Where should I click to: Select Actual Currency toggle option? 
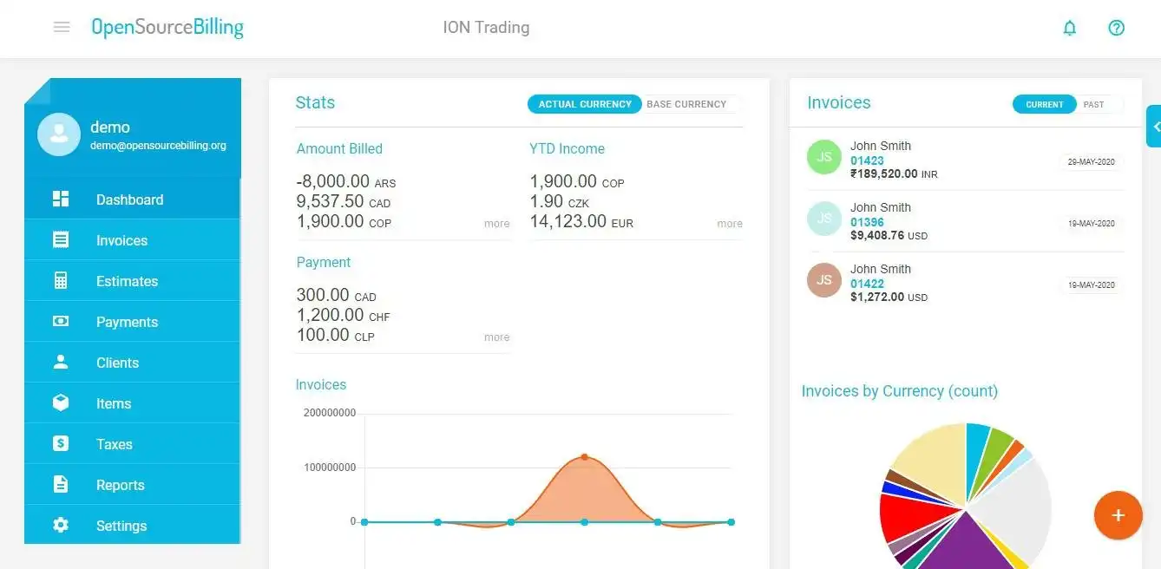pos(585,104)
